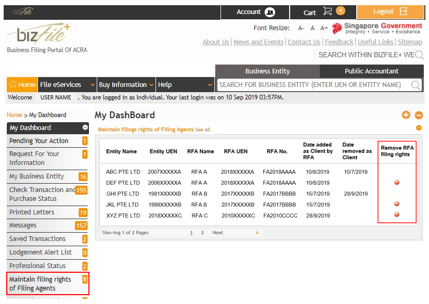This screenshot has height=304, width=429.
Task: Select the Business Entity tab
Action: pos(267,71)
